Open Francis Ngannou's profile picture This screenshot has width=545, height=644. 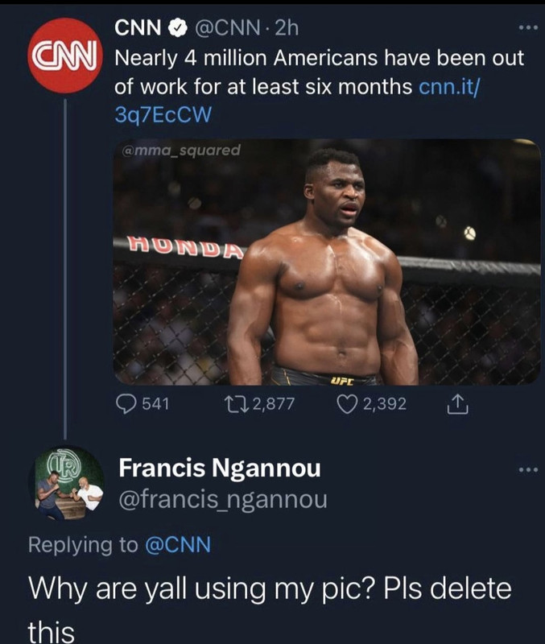click(70, 484)
